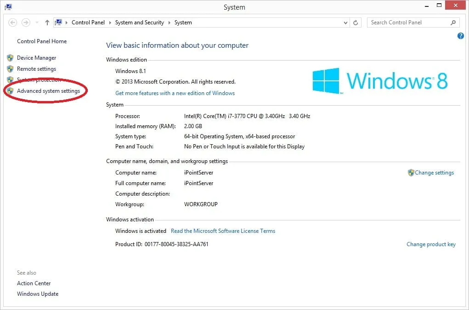Navigate up one level with up arrow
469x310 pixels.
pyautogui.click(x=47, y=23)
